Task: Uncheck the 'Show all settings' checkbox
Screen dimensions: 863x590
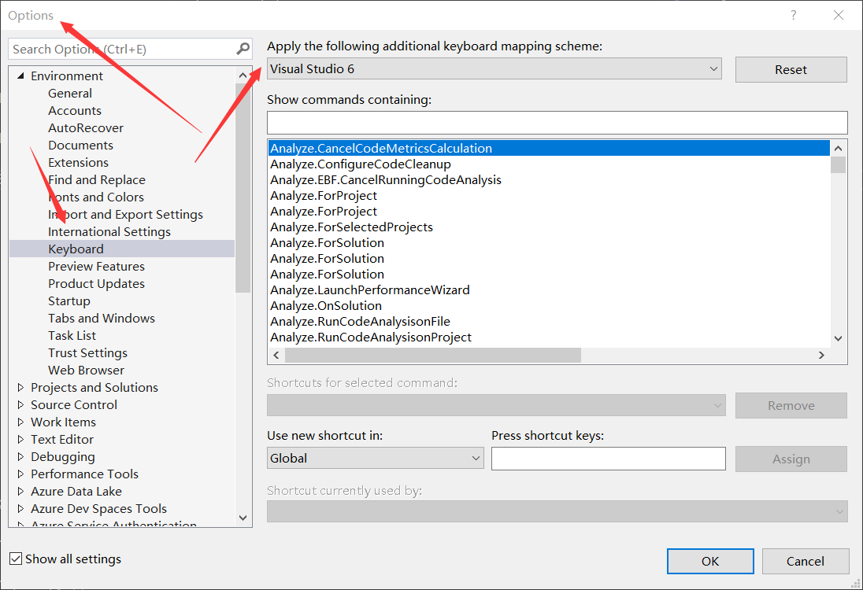Action: 17,559
